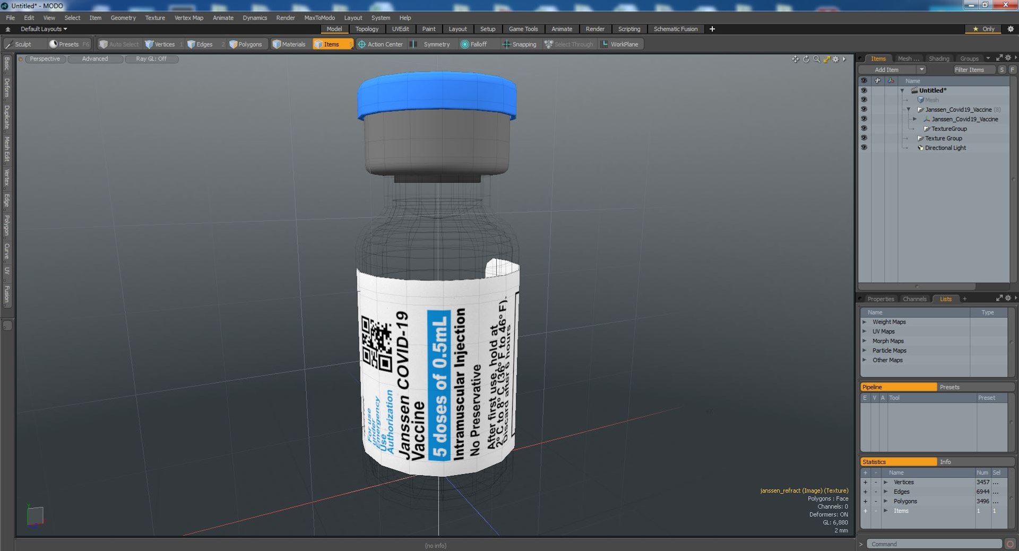Screen dimensions: 1019x551
Task: Hide the Directional Light item
Action: coord(863,147)
